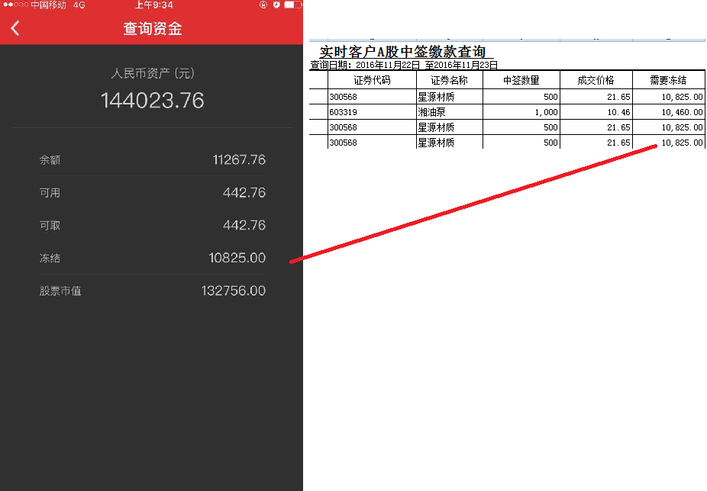
Task: Tap the 442.76 value in the 可用 row
Action: tap(244, 193)
